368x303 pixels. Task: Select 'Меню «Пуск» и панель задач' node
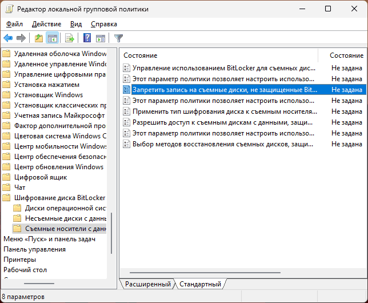[x=50, y=239]
